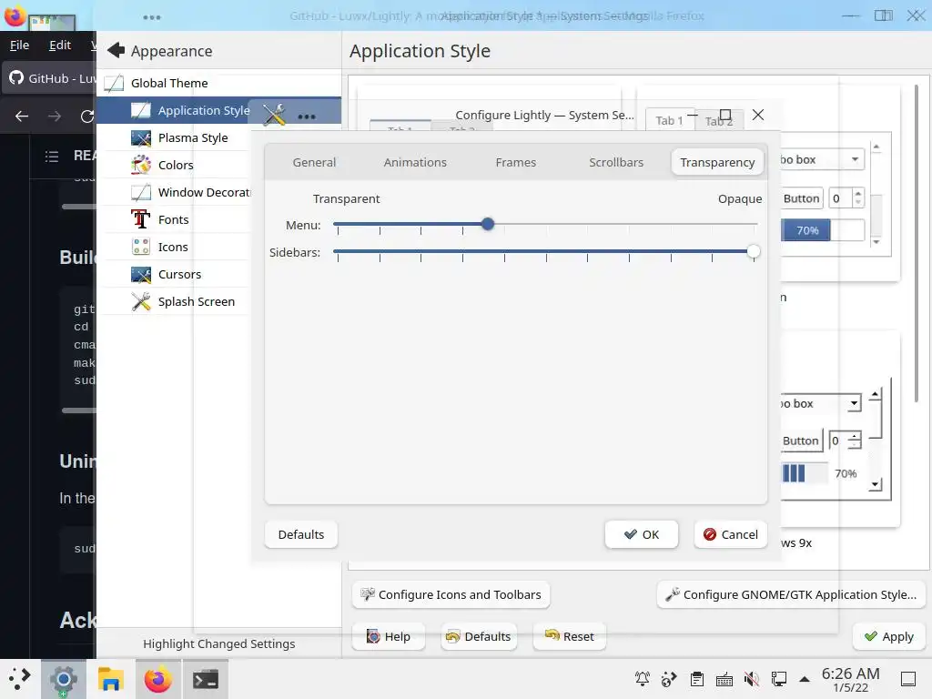
Task: Click the Window Decorations icon
Action: click(x=141, y=193)
